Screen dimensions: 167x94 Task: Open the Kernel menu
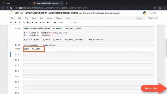pos(49,18)
